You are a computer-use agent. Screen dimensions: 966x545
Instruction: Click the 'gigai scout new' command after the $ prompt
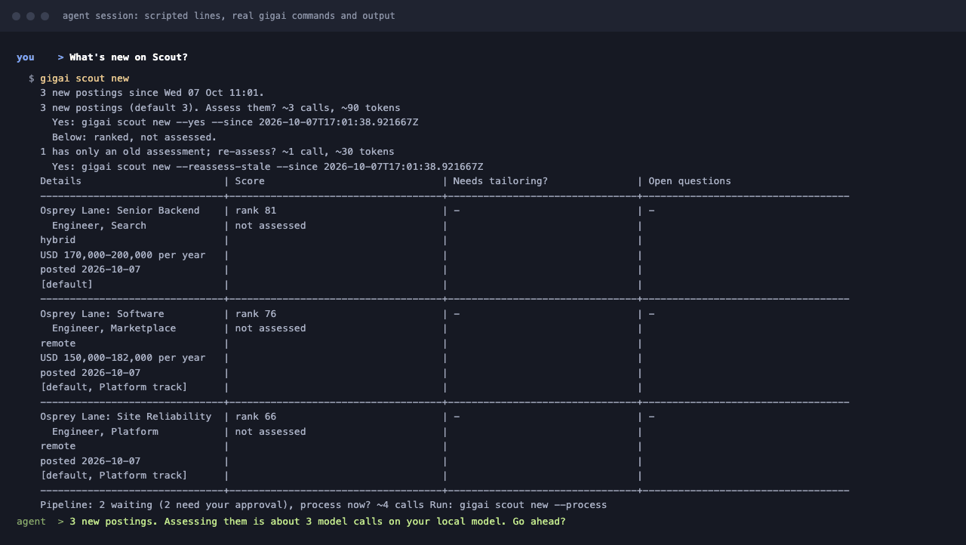[x=85, y=79]
